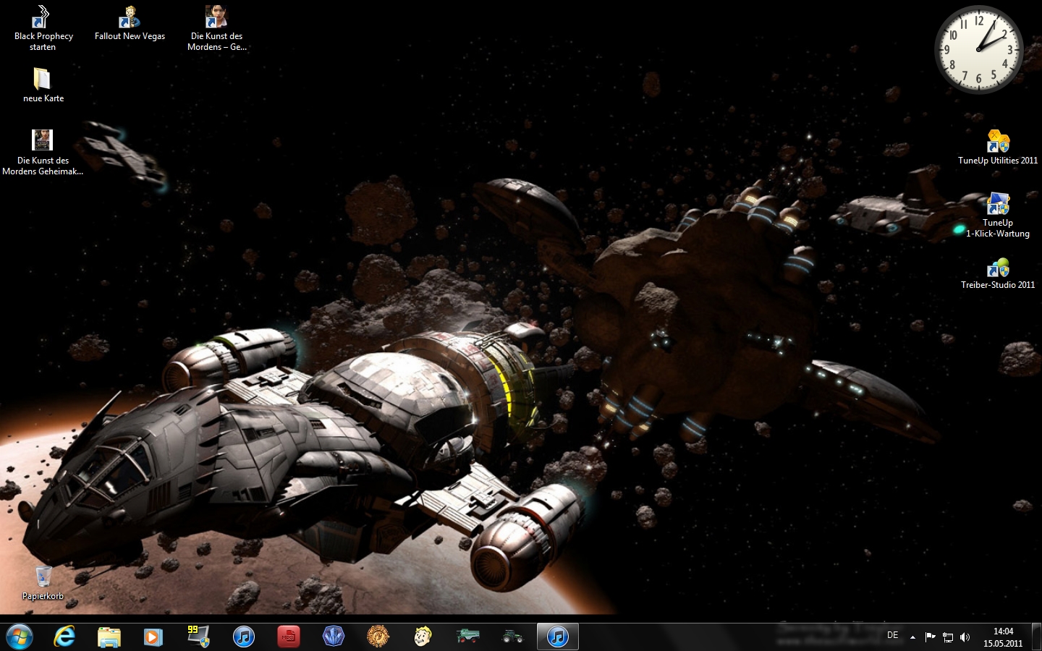
Task: Launch Internet Explorer from the taskbar
Action: [64, 637]
